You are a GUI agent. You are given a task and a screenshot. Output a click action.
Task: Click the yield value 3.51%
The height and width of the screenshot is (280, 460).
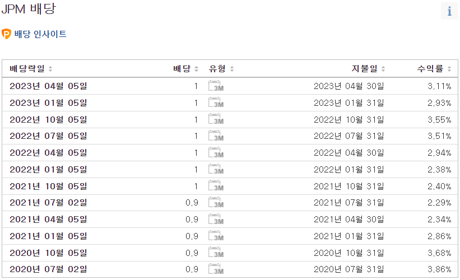point(439,136)
